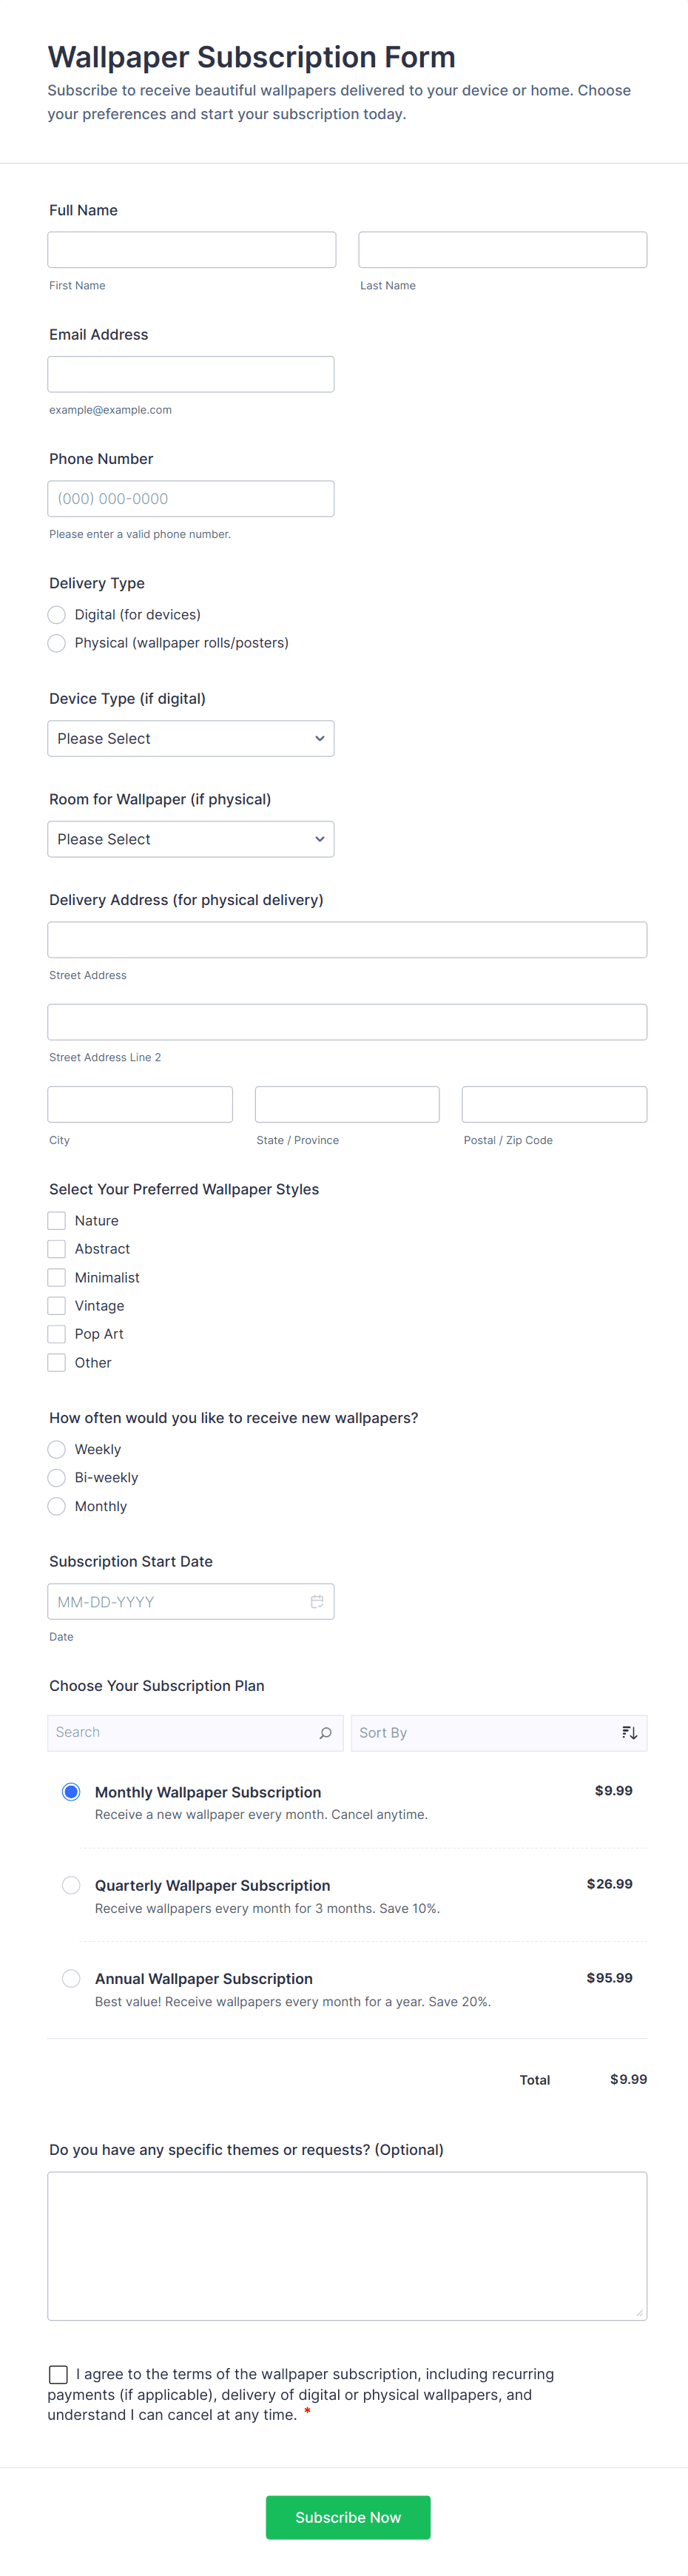Click the Subscribe Now button
The height and width of the screenshot is (2576, 688).
click(347, 2517)
